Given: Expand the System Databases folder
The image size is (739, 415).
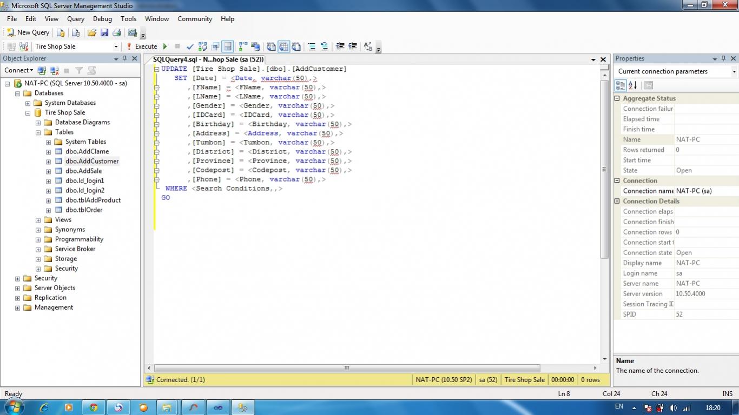Looking at the screenshot, I should (x=28, y=103).
